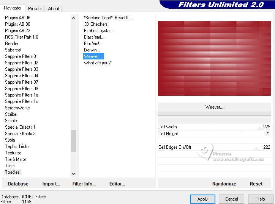Click the Import button

coord(51,184)
